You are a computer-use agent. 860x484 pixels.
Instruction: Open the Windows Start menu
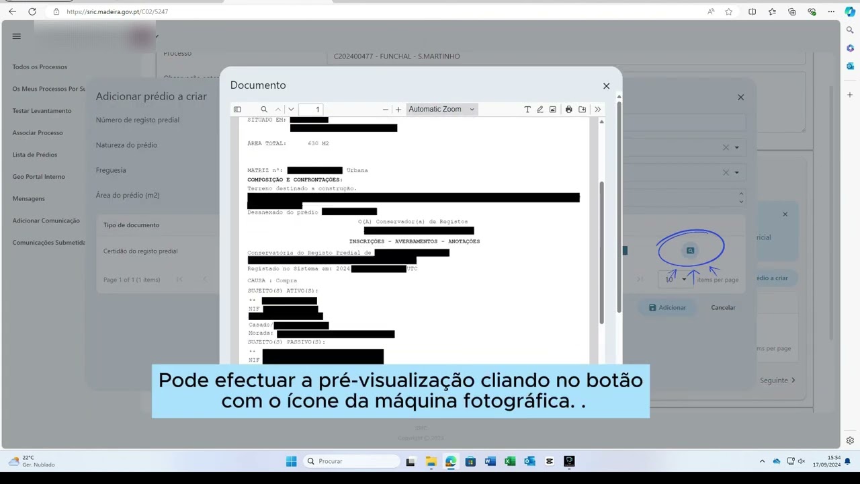point(291,461)
